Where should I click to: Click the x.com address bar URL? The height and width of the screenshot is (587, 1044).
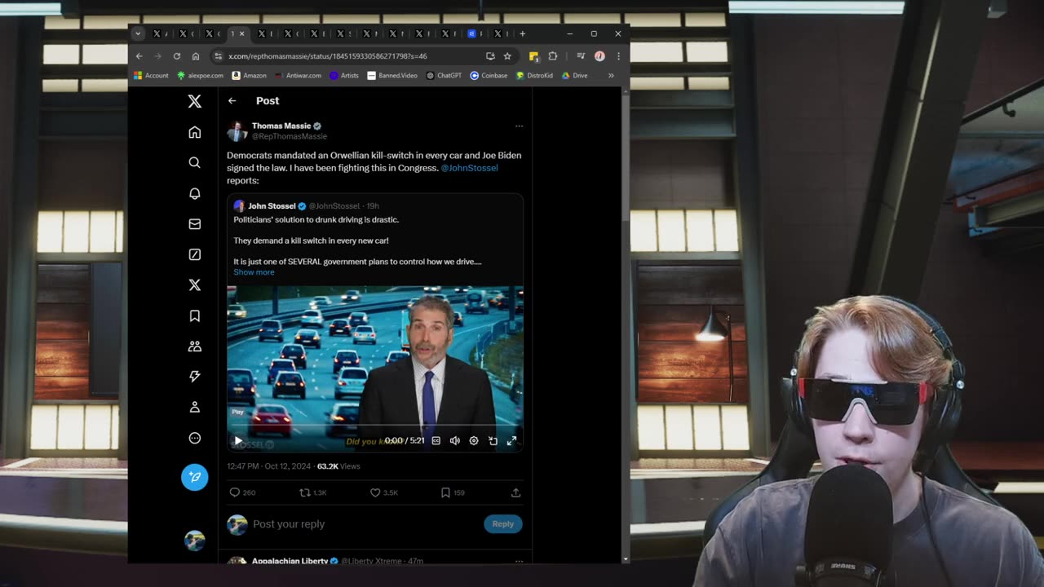[328, 56]
